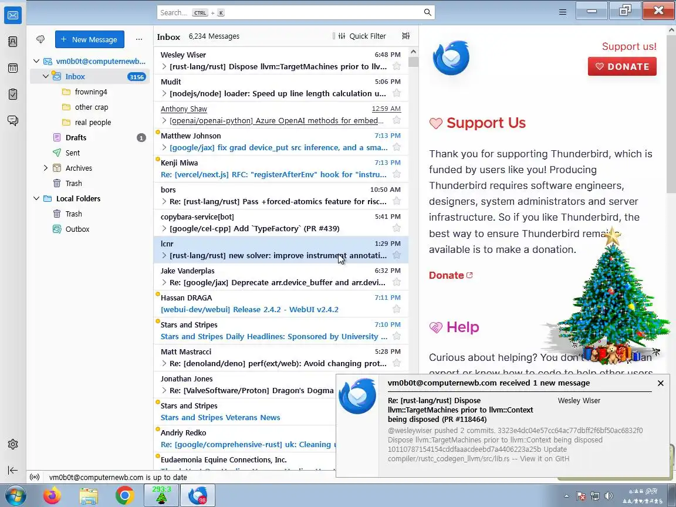Star the Hassan DRAGA message

pos(397,309)
